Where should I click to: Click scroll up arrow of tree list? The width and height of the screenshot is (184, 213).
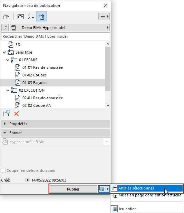[x=108, y=44]
